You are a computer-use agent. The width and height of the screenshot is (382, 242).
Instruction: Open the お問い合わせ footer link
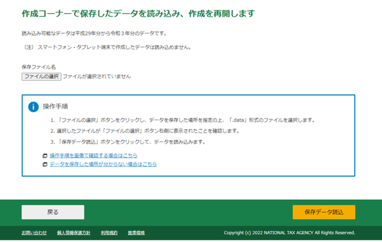(34, 233)
